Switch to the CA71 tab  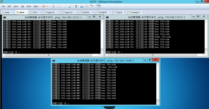point(34,12)
